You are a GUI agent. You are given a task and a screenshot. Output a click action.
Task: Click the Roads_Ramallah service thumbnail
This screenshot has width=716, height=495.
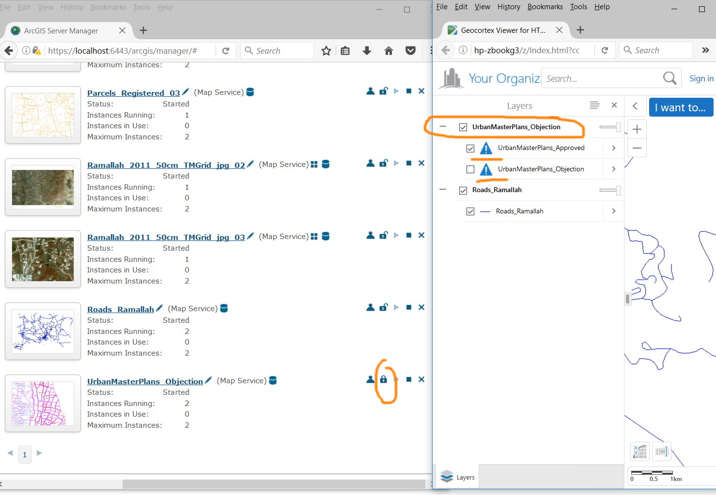(x=43, y=331)
